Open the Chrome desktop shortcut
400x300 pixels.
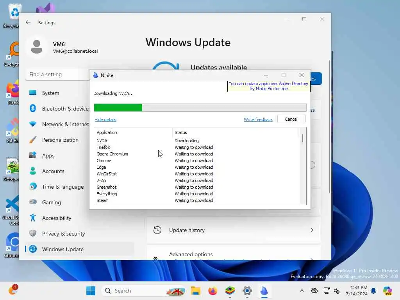(x=11, y=245)
